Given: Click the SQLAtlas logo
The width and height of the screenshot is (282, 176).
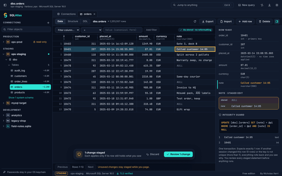Looking at the screenshot, I should tap(5, 15).
